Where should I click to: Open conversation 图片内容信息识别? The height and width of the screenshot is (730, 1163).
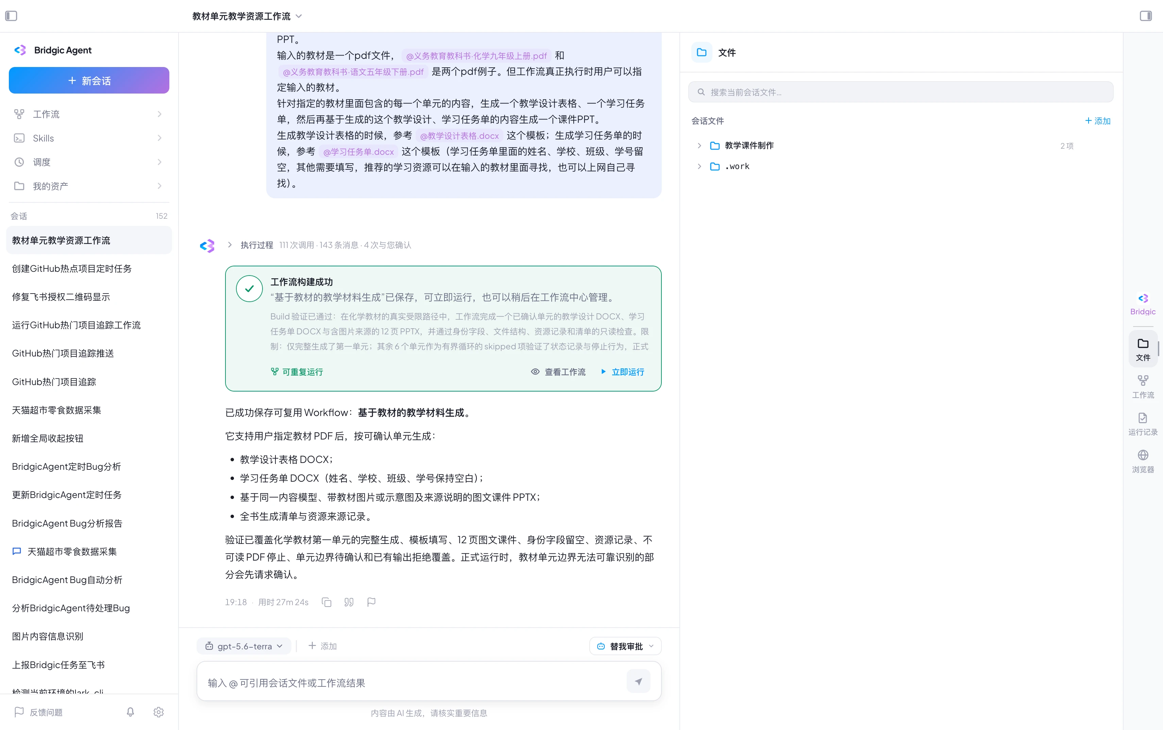(89, 636)
